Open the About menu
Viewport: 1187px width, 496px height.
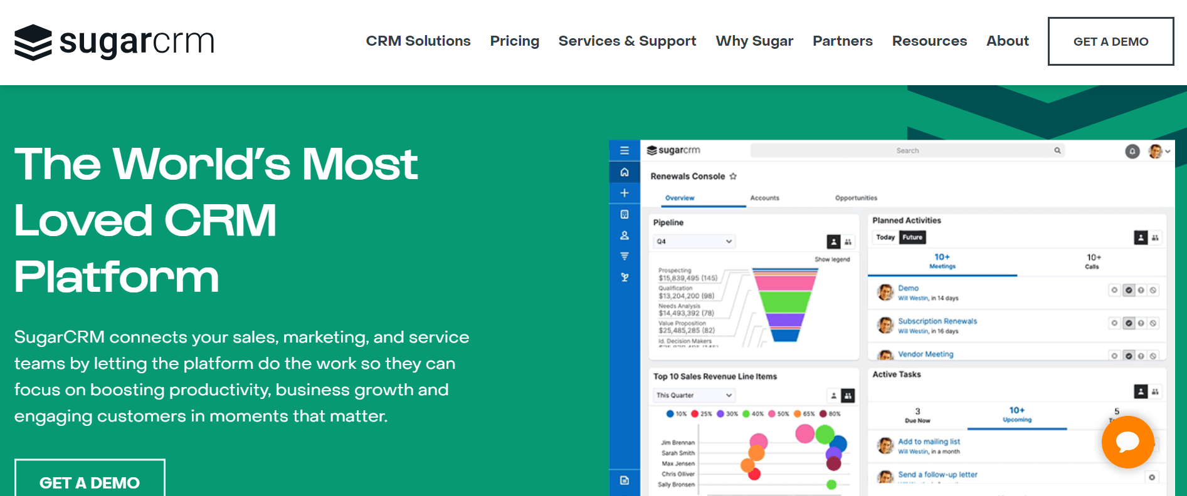point(1007,41)
